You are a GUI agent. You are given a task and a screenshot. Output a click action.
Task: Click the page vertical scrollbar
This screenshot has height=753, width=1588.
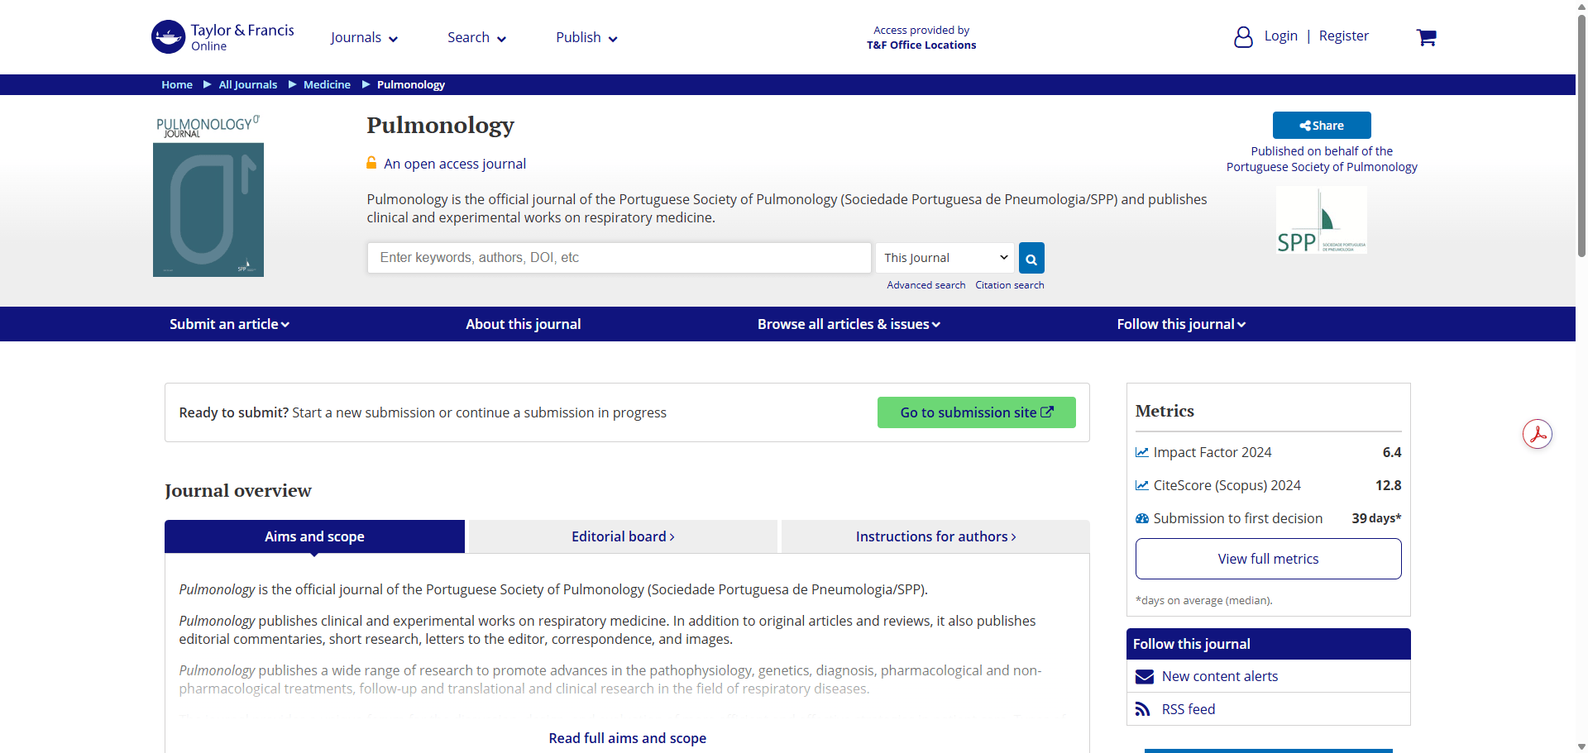[1581, 136]
